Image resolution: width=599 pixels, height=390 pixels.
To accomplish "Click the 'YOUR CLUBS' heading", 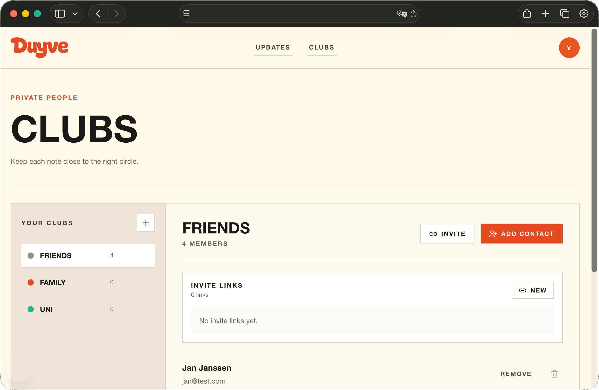I will click(47, 223).
